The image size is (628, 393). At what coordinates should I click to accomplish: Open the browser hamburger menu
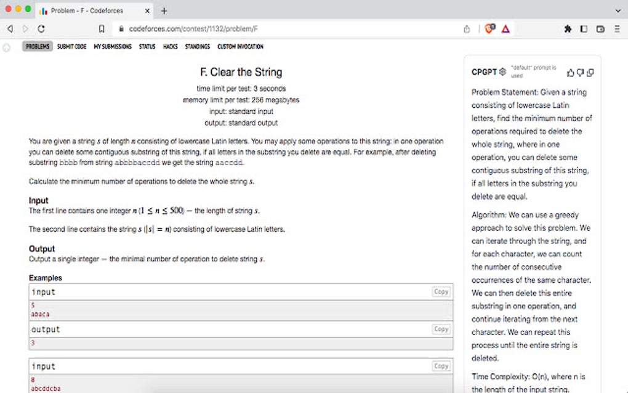tap(617, 29)
